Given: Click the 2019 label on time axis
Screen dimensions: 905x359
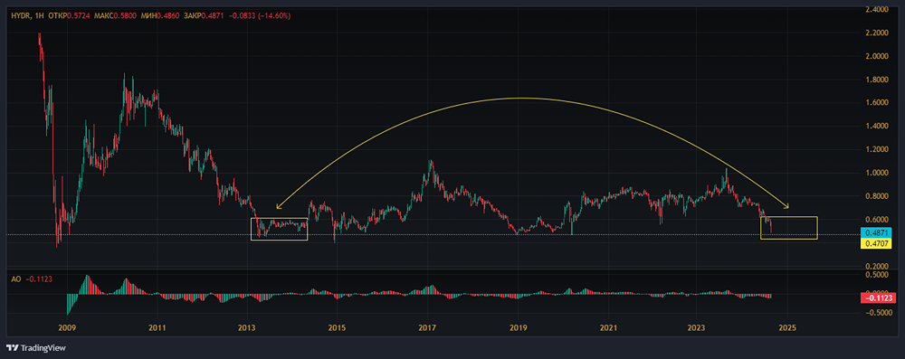Looking at the screenshot, I should tap(518, 328).
